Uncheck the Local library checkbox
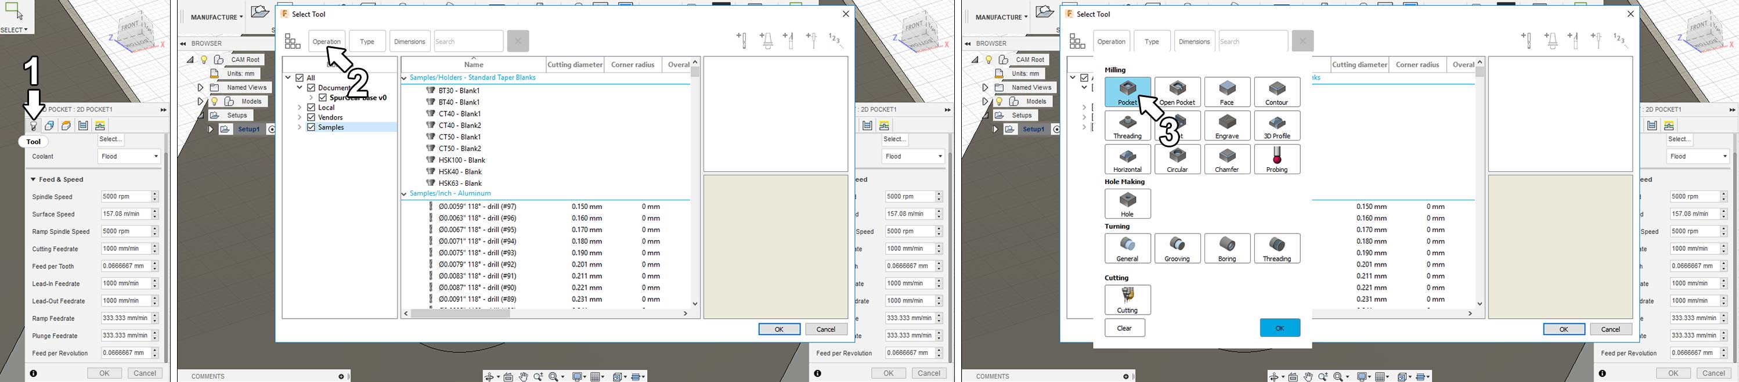This screenshot has width=1739, height=382. pyautogui.click(x=311, y=107)
